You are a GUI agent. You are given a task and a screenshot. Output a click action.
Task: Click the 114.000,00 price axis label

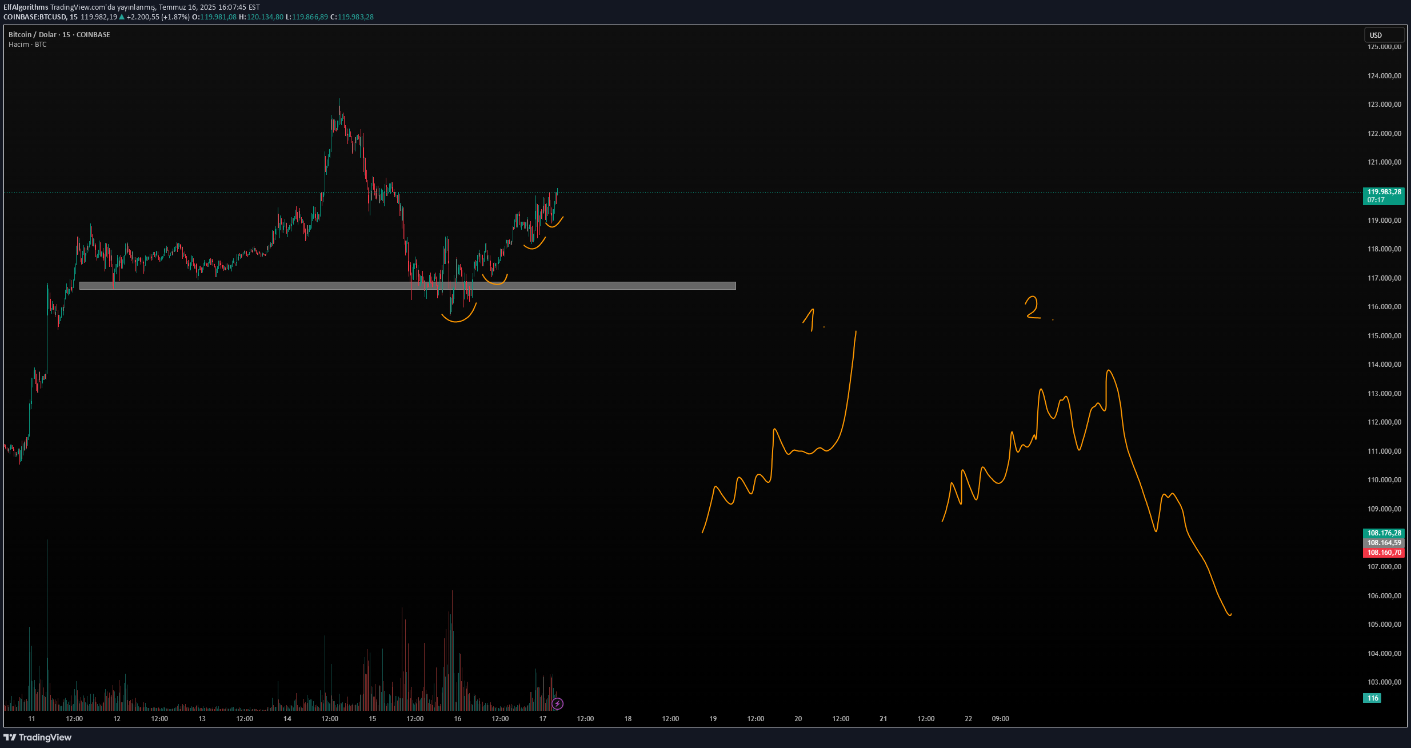[1384, 365]
